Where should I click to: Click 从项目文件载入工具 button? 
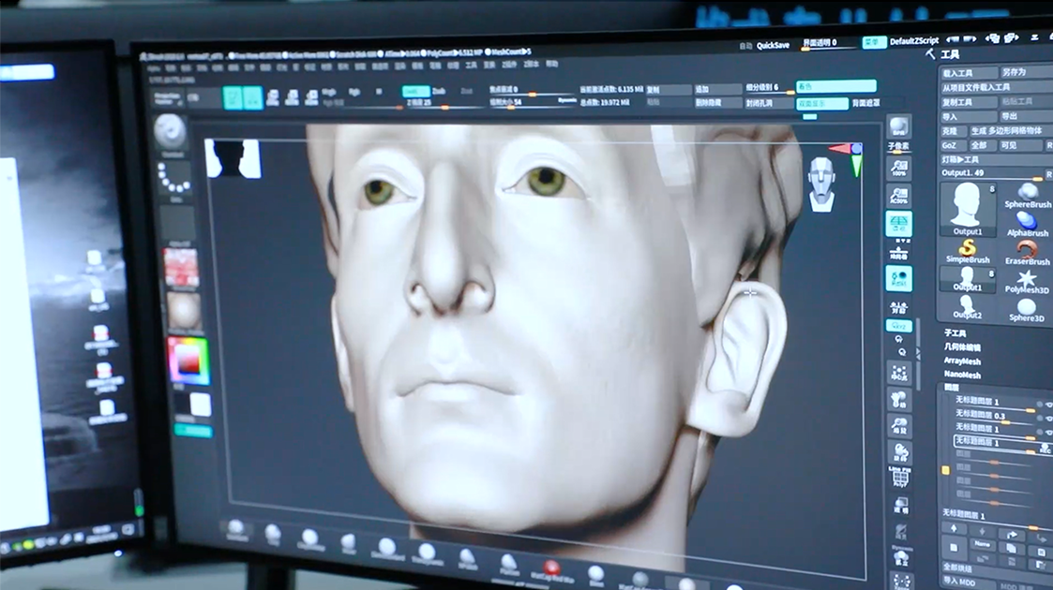[x=997, y=87]
